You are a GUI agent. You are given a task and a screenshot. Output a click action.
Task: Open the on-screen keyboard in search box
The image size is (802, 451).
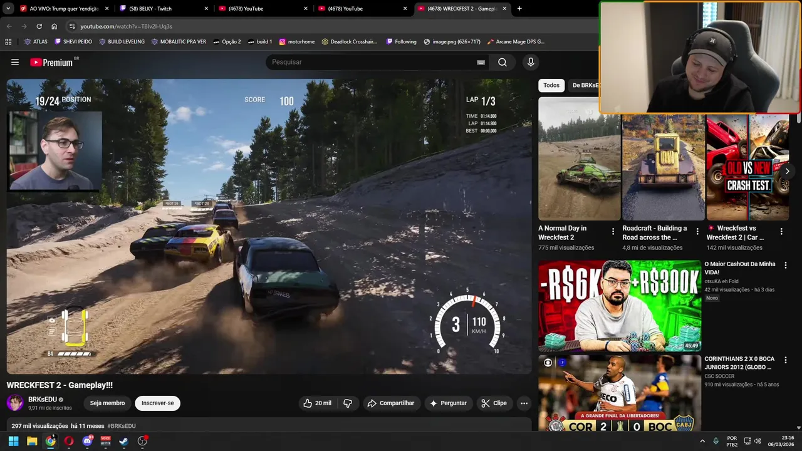[481, 62]
